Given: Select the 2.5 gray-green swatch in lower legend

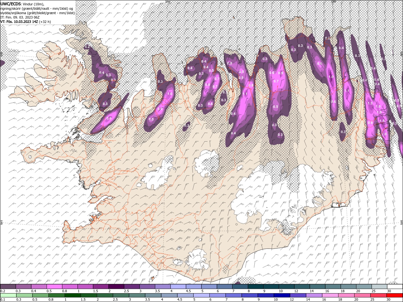Looking at the screenshot, I should pyautogui.click(x=121, y=295).
